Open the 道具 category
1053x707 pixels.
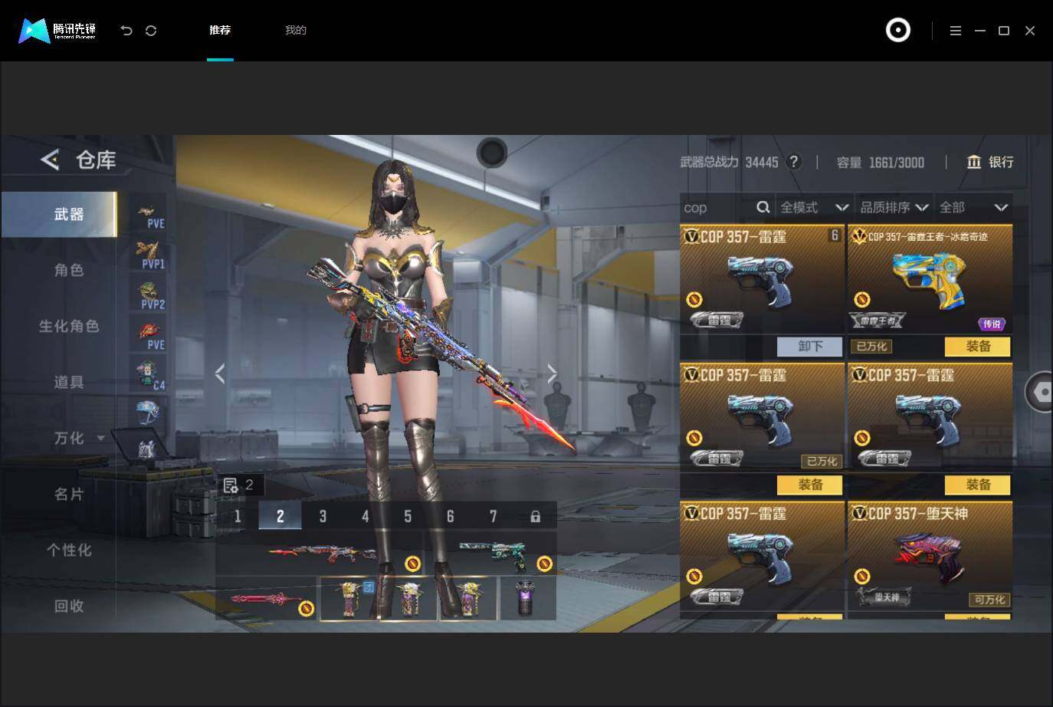69,382
